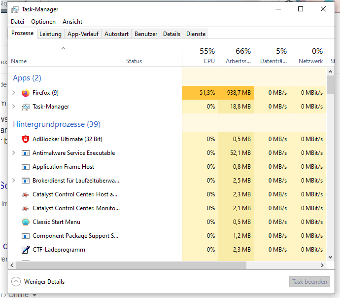This screenshot has width=341, height=298.
Task: Click the horizontal scrollbar right arrow
Action: [322, 265]
